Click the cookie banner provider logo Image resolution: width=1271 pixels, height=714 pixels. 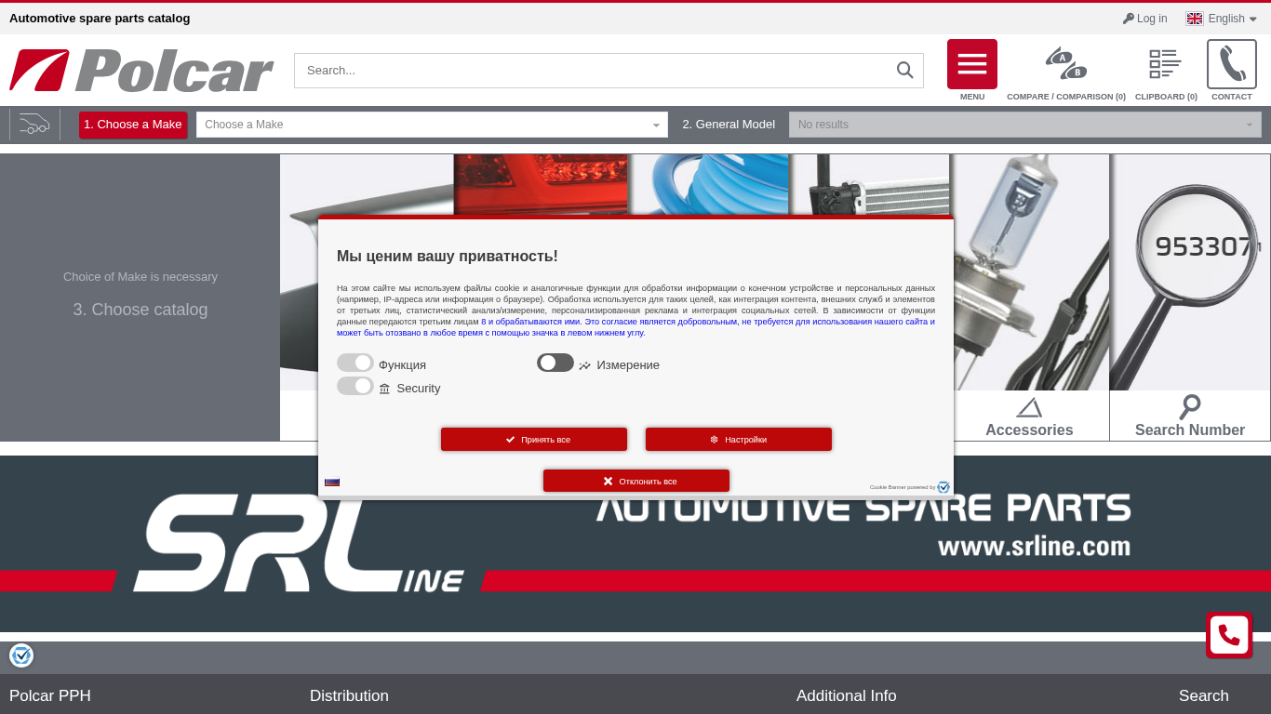tap(943, 487)
